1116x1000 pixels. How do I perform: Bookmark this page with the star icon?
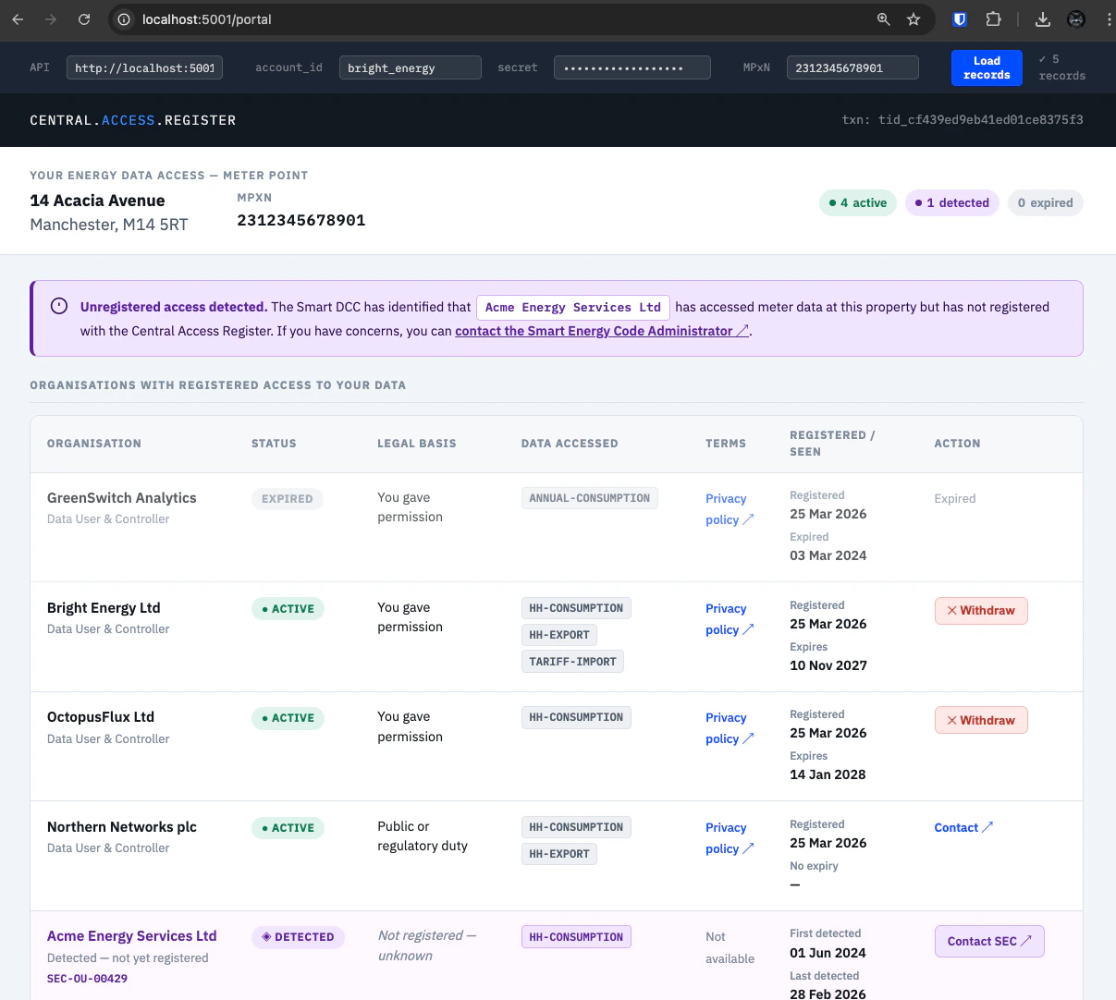point(914,19)
